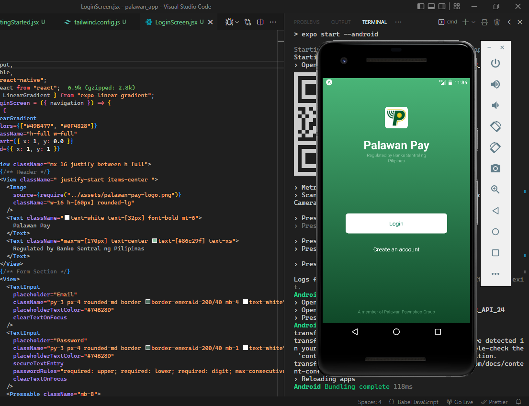Close the emulator toolbar window

pos(502,47)
